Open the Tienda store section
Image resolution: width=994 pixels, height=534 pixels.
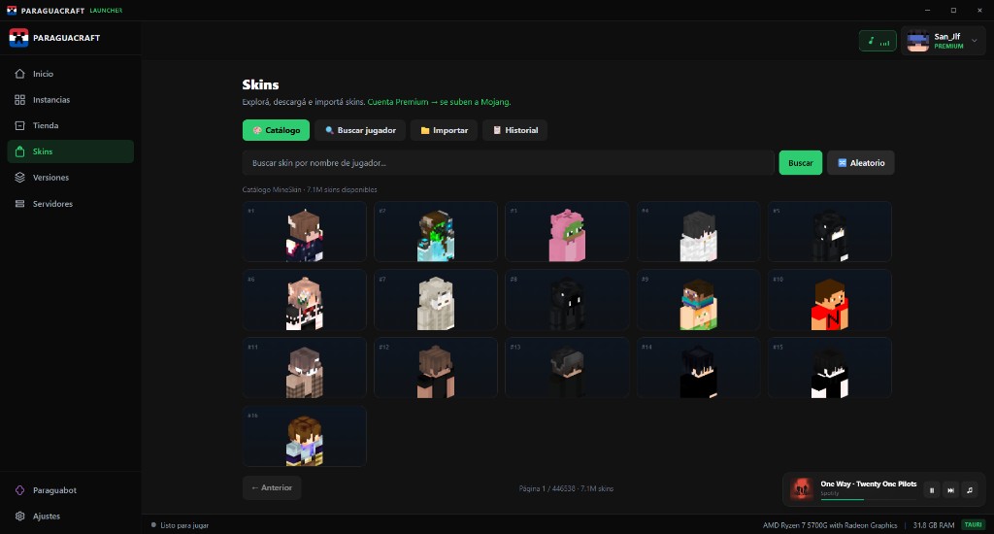click(70, 125)
